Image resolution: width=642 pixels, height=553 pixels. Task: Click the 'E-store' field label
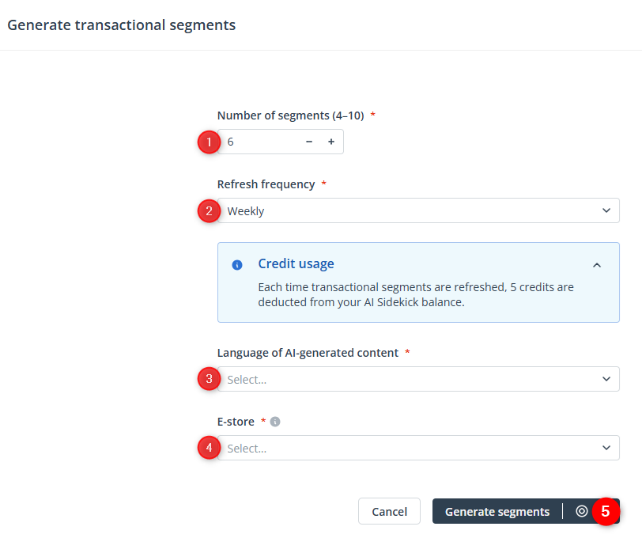(236, 422)
